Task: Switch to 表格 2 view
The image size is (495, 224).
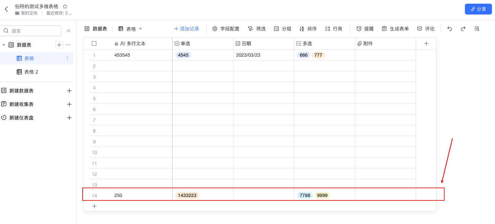Action: (x=31, y=72)
